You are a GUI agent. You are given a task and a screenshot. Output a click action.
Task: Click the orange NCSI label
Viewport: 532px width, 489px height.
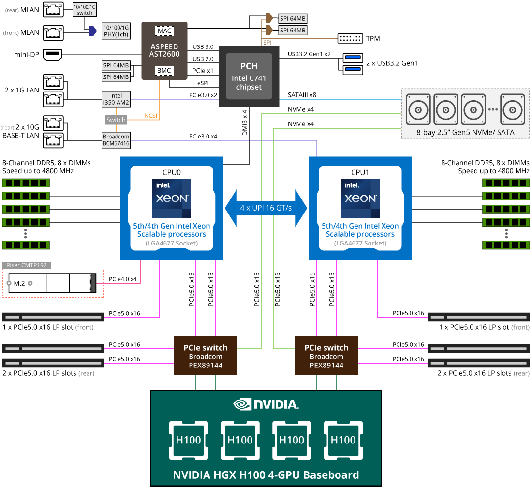click(x=151, y=116)
